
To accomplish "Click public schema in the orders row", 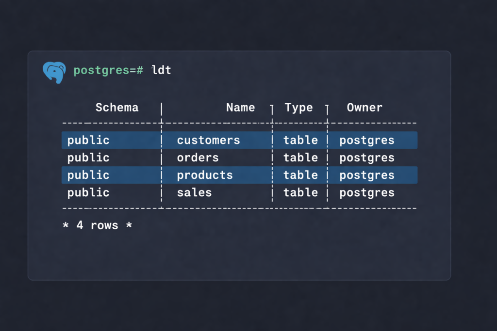I will [x=88, y=158].
